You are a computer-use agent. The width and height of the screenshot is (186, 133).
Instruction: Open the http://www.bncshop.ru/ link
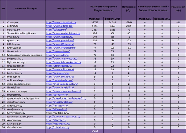pyautogui.click(x=60, y=77)
